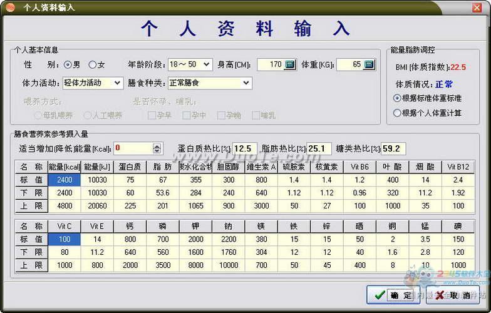The image size is (491, 313).
Task: Click the title bar application icon
Action: click(x=9, y=7)
